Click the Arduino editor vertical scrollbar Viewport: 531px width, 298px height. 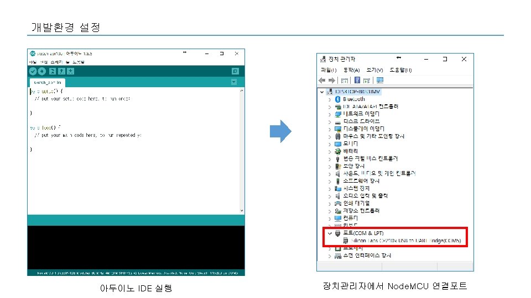coord(242,150)
